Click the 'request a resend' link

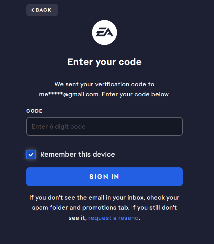114,218
